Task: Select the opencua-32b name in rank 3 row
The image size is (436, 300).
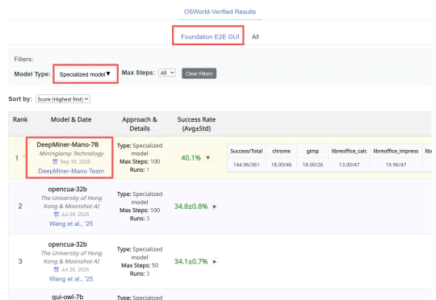Action: click(x=68, y=244)
